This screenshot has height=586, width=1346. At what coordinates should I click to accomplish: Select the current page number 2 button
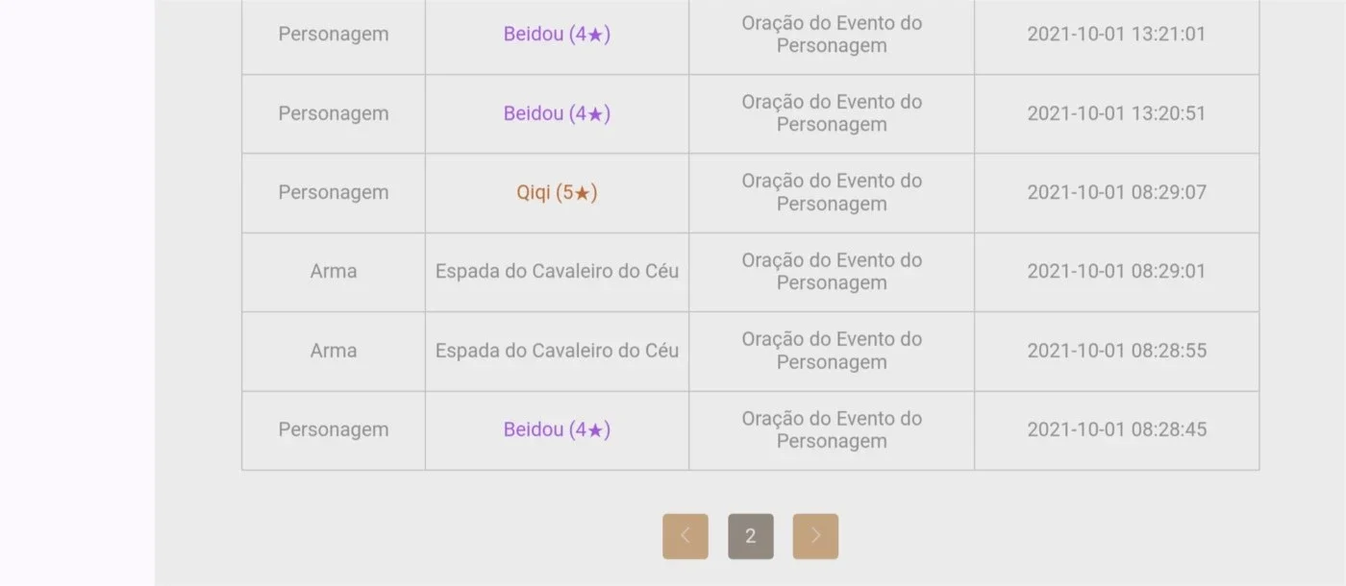coord(751,536)
